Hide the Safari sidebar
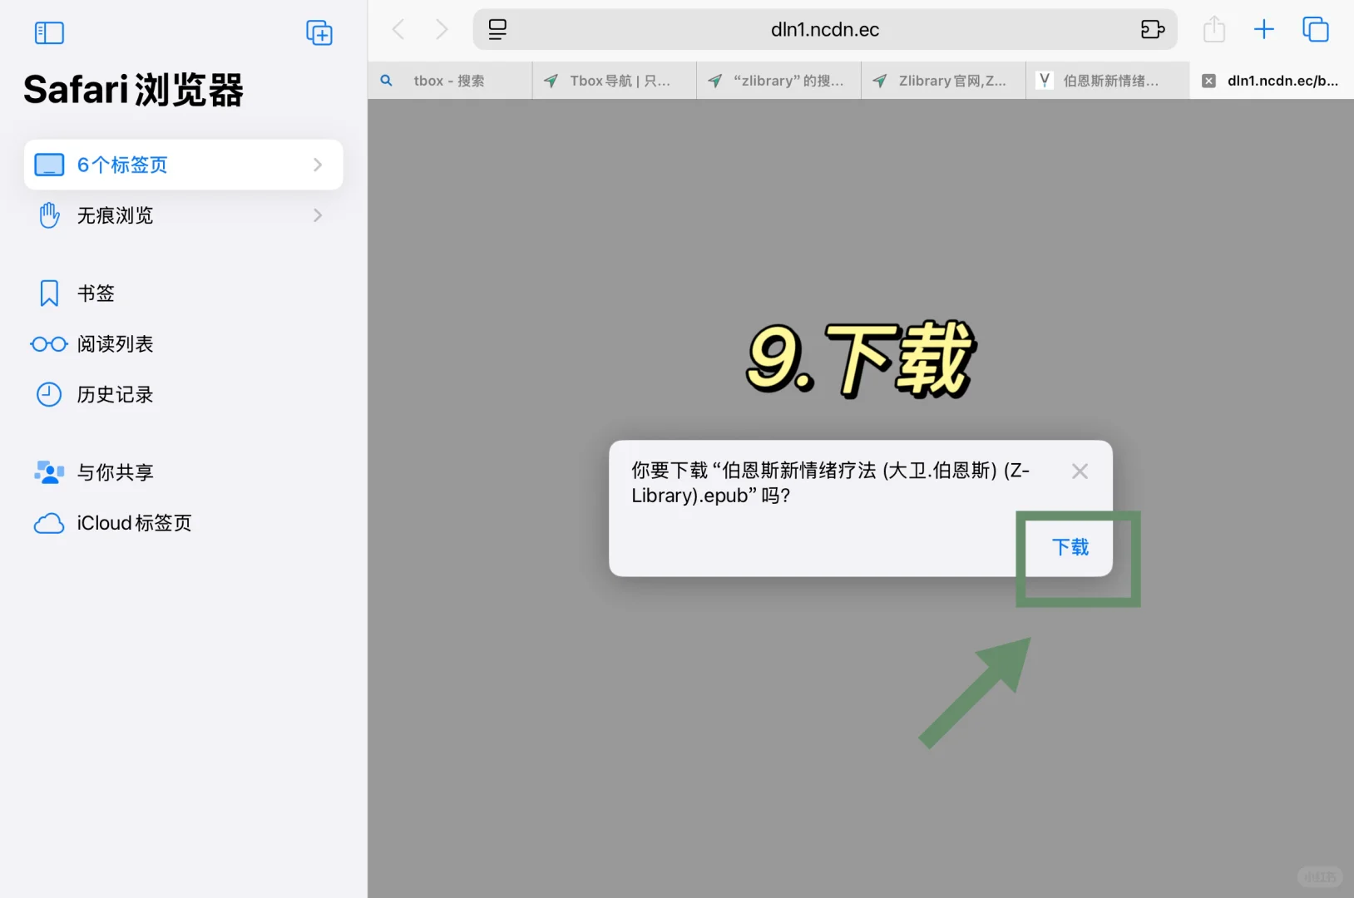This screenshot has height=898, width=1354. (49, 33)
